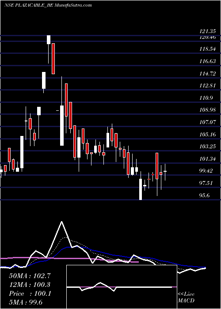Viewport: 221px width, 309px height.
Task: Click the peak of the white volume line
Action: (x=62, y=222)
